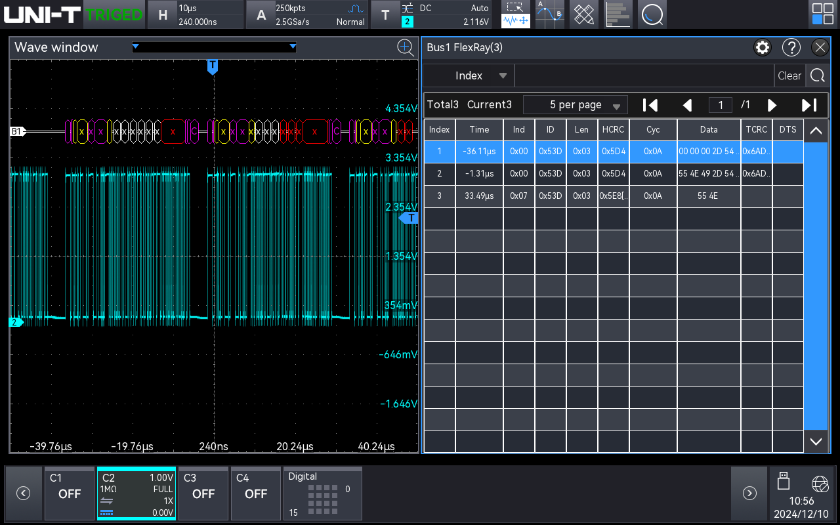Open Bus1 FlexRay settings gear
The height and width of the screenshot is (525, 840).
coord(763,47)
